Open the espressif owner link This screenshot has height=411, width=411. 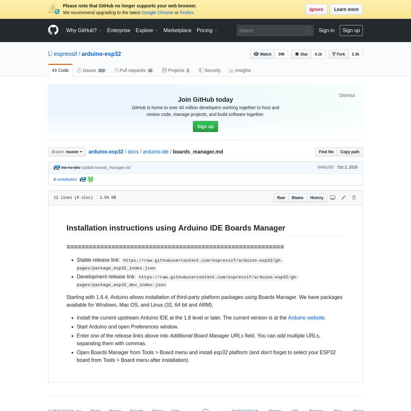(x=65, y=54)
